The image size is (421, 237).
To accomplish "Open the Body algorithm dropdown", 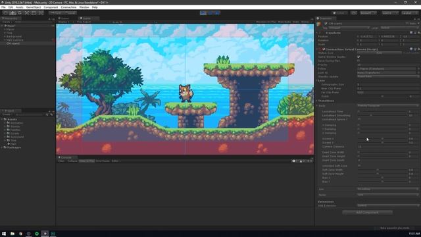I will tap(387, 106).
